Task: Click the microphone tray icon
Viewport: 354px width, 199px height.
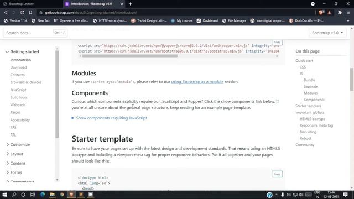Action: (283, 195)
